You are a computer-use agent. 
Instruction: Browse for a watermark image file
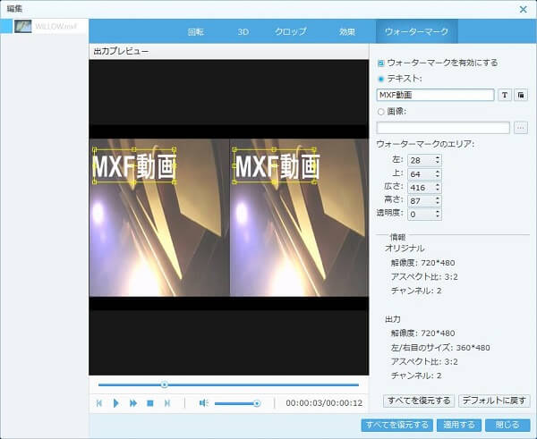(x=521, y=128)
